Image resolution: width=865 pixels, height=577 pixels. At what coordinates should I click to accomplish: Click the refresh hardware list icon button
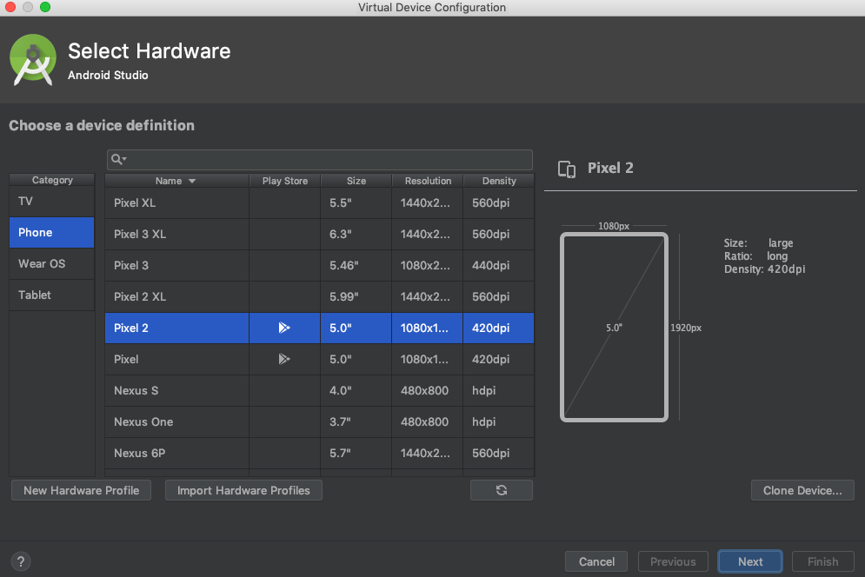coord(502,490)
